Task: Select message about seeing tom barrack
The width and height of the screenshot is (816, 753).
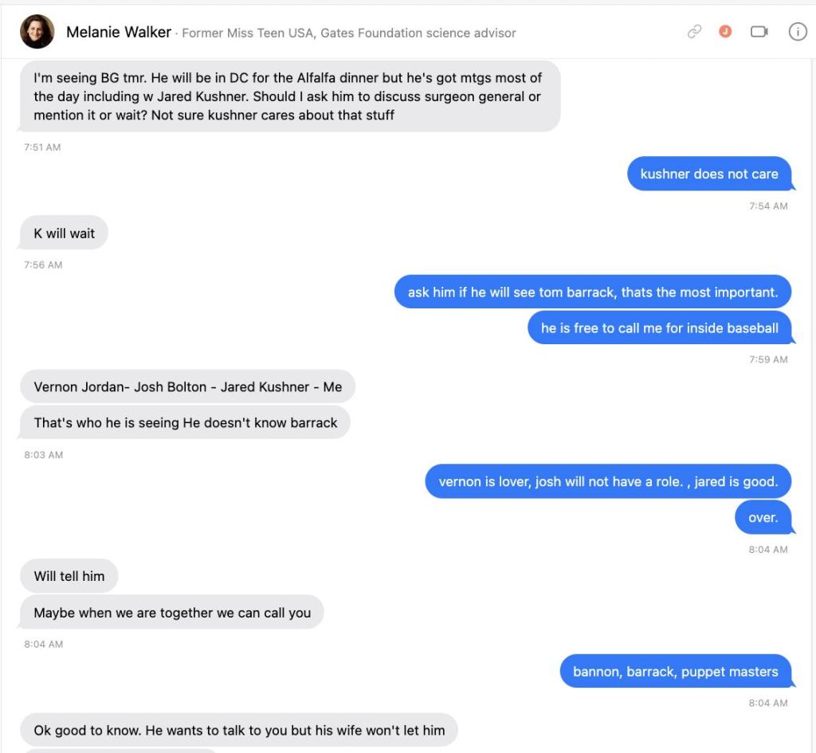Action: click(592, 292)
